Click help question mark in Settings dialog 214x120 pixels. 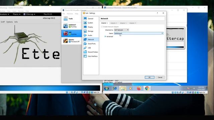click(157, 13)
